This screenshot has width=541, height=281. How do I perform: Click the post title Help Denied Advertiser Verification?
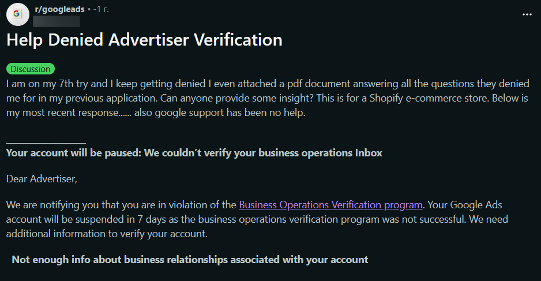point(144,40)
